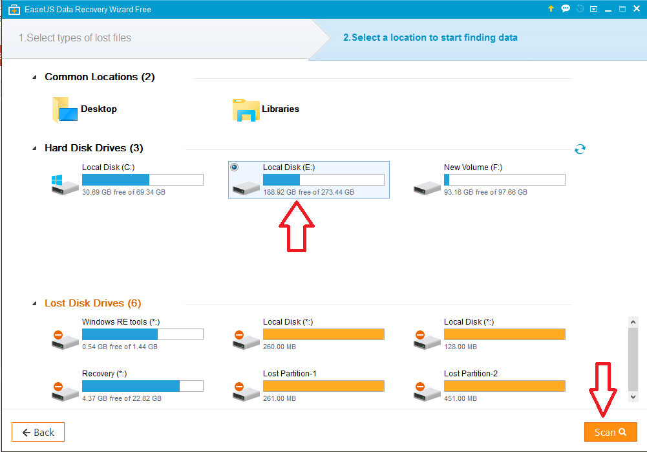Click the 128.00 MB Local Disk orange bar
647x452 pixels.
[x=505, y=334]
